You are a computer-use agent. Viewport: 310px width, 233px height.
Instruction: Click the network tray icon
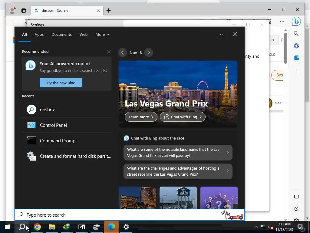264,227
